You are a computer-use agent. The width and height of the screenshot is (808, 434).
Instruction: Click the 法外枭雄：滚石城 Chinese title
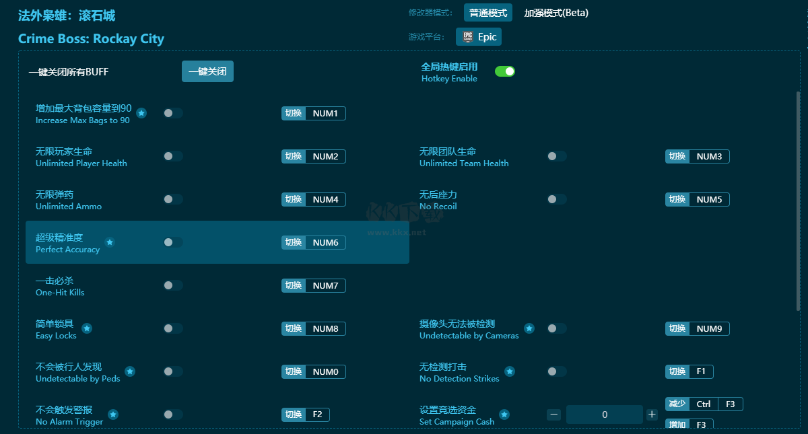67,15
